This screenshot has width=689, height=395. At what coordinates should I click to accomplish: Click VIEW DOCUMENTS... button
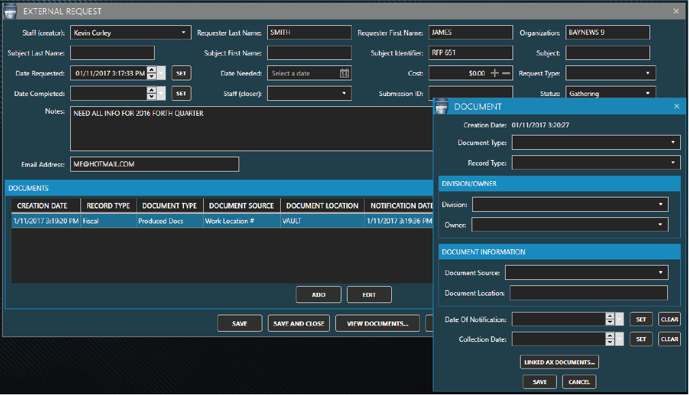(x=378, y=323)
